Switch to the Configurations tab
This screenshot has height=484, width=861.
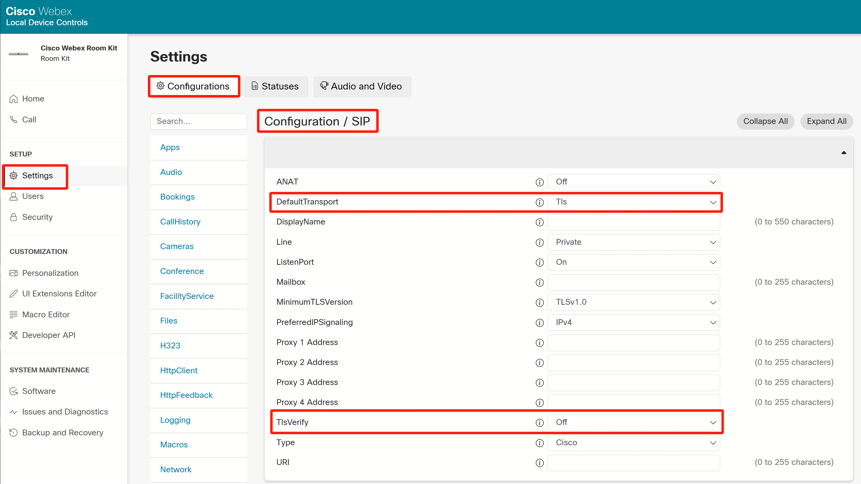(x=194, y=86)
